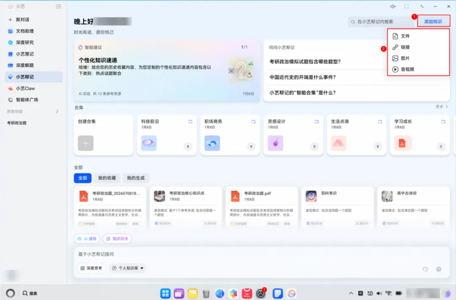Open the 考研政治题 history conversation

tap(17, 123)
